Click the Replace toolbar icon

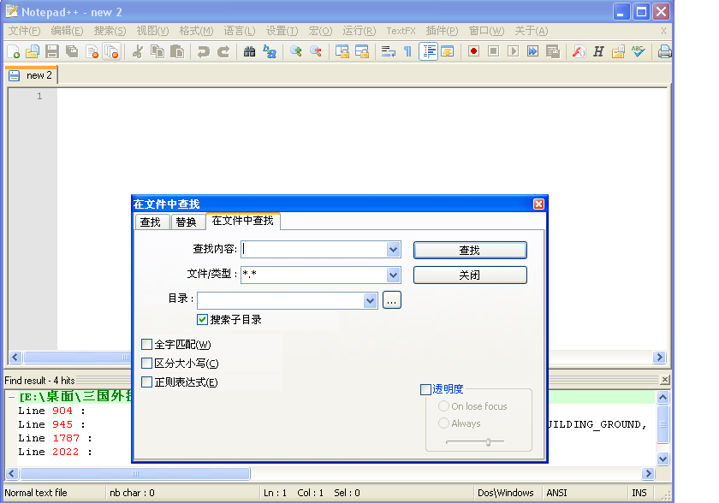(269, 51)
